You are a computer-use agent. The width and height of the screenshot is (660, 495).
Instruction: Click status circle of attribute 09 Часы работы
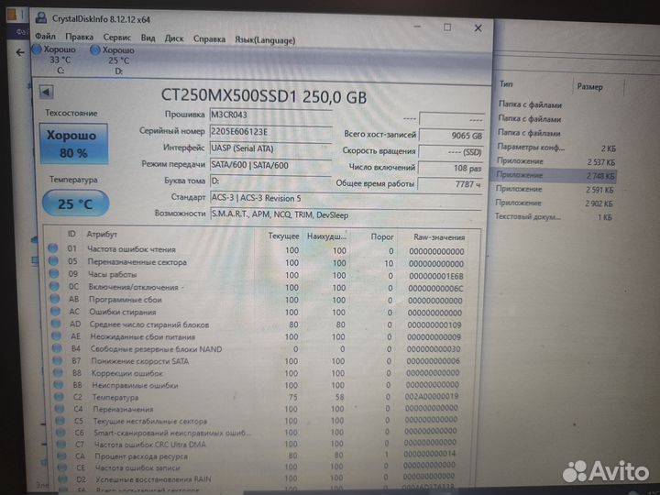[x=54, y=273]
